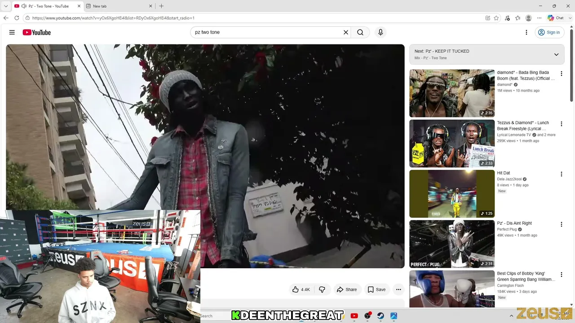Click the 'Mix - Pz' - Two Tone' label
Screen dimensions: 575x323
(x=430, y=58)
